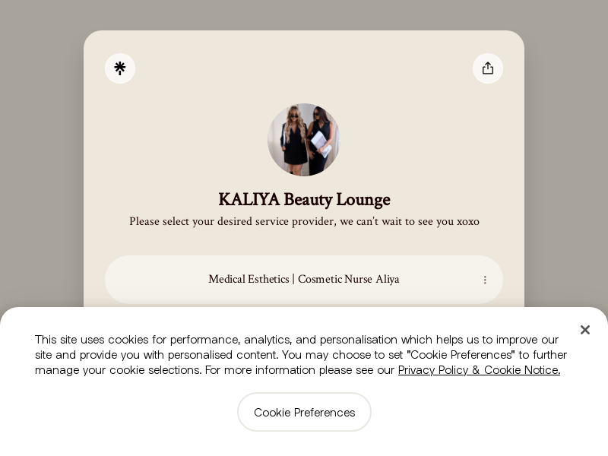Click the welcome message under the lounge title

click(x=304, y=221)
